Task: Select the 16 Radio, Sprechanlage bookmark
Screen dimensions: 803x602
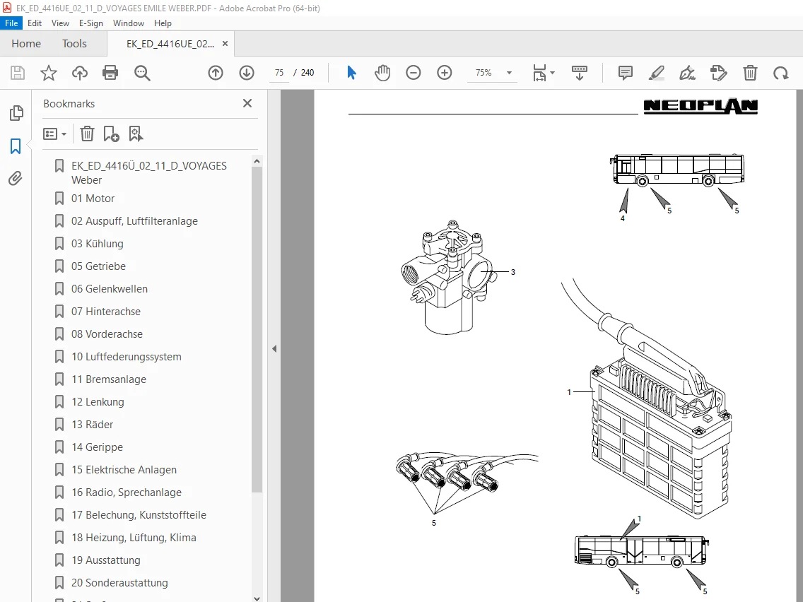Action: coord(126,492)
